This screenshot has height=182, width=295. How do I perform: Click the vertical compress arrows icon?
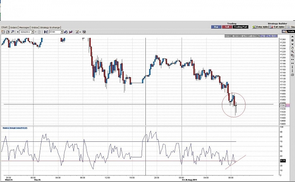(x=292, y=71)
